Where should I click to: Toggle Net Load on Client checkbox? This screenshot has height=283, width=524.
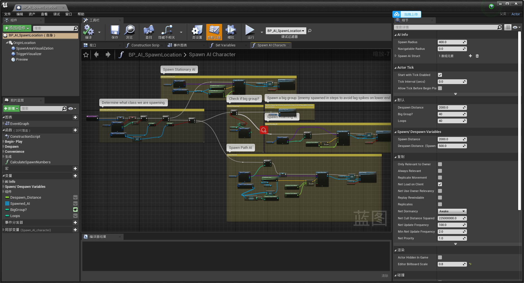pyautogui.click(x=440, y=184)
